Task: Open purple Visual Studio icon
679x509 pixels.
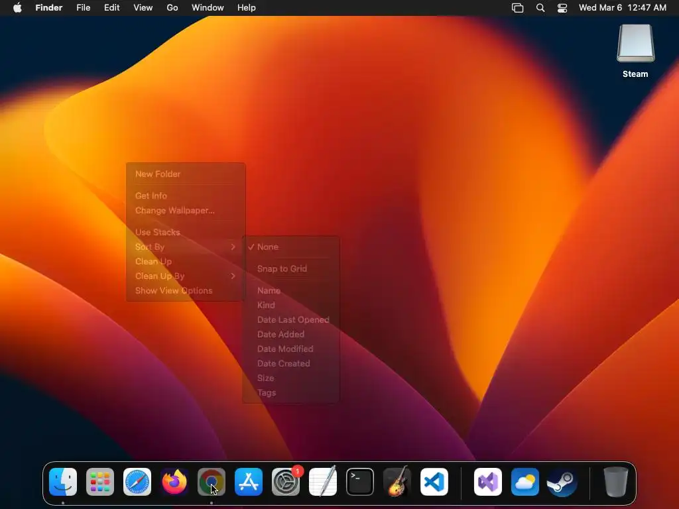Action: coord(488,482)
